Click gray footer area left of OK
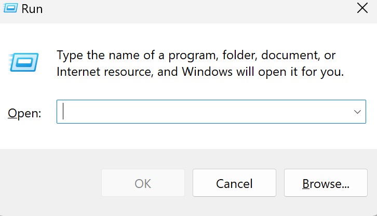 50,183
